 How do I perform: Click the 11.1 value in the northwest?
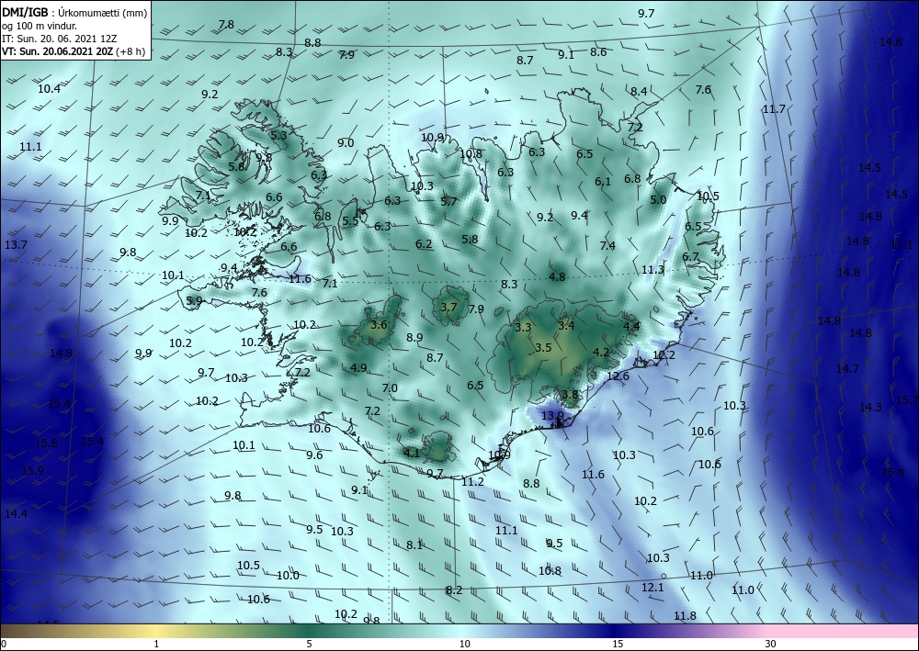coord(30,147)
